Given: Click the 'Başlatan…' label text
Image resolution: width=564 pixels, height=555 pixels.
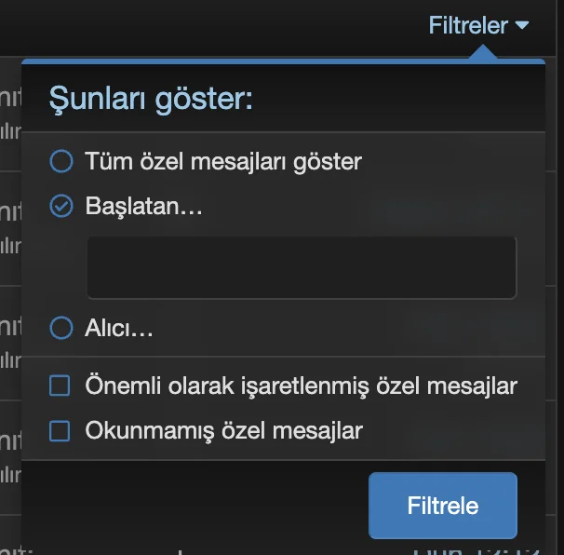Looking at the screenshot, I should 143,207.
